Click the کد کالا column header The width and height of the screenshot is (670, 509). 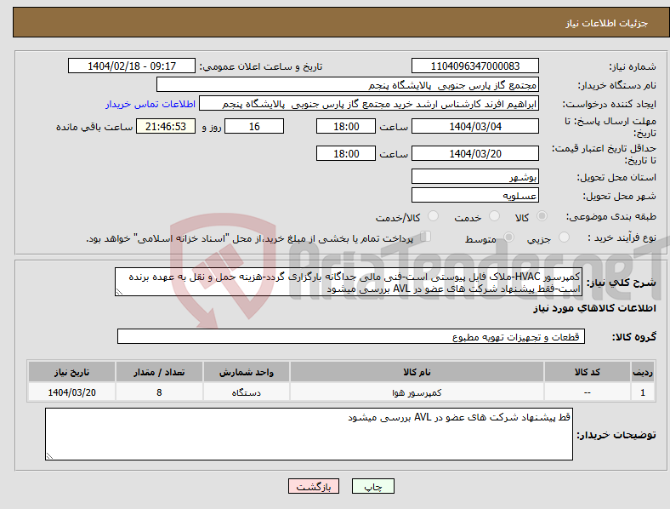tap(588, 372)
